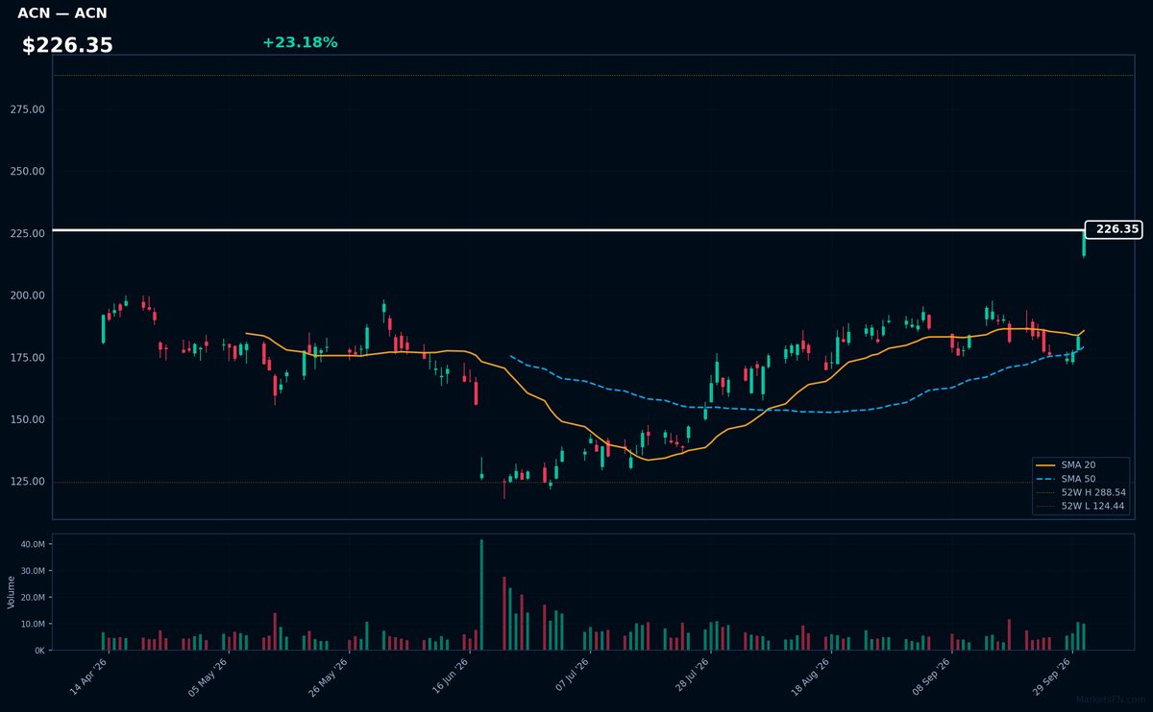Image resolution: width=1153 pixels, height=712 pixels.
Task: Click the 30.0M volume axis label
Action: pos(33,571)
